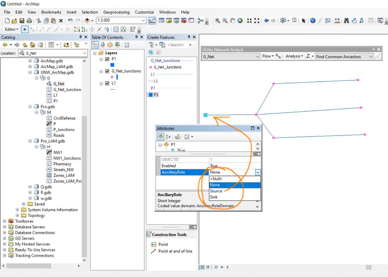Click the Full Extent globe icon
Viewport: 388px width, 277px height.
pos(240,20)
